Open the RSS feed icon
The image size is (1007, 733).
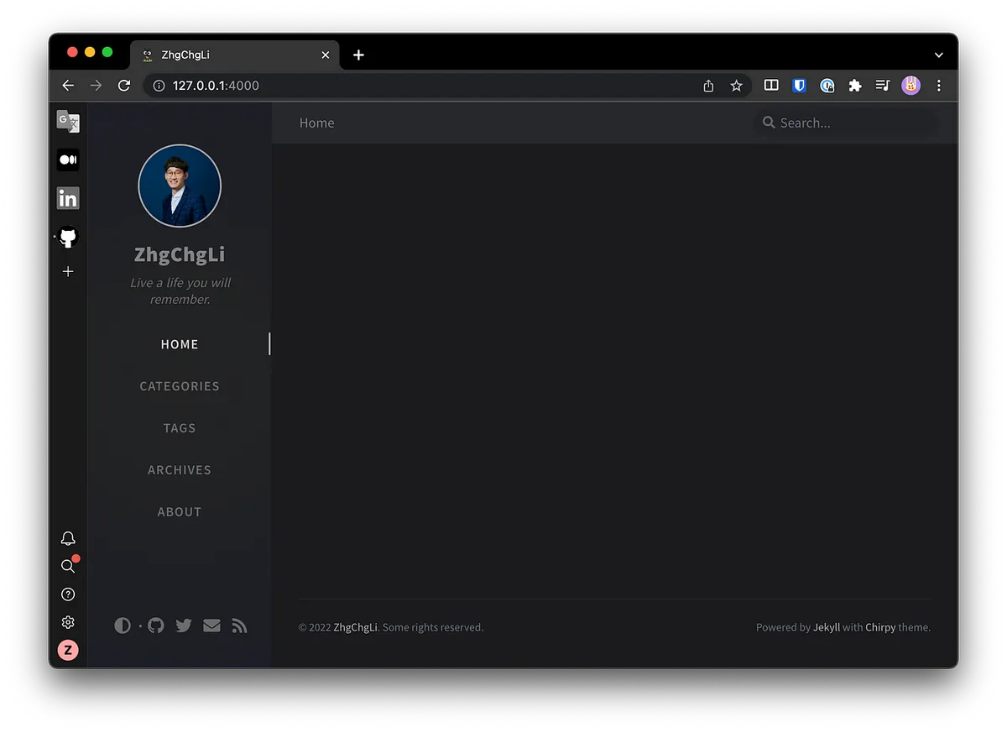(x=240, y=626)
